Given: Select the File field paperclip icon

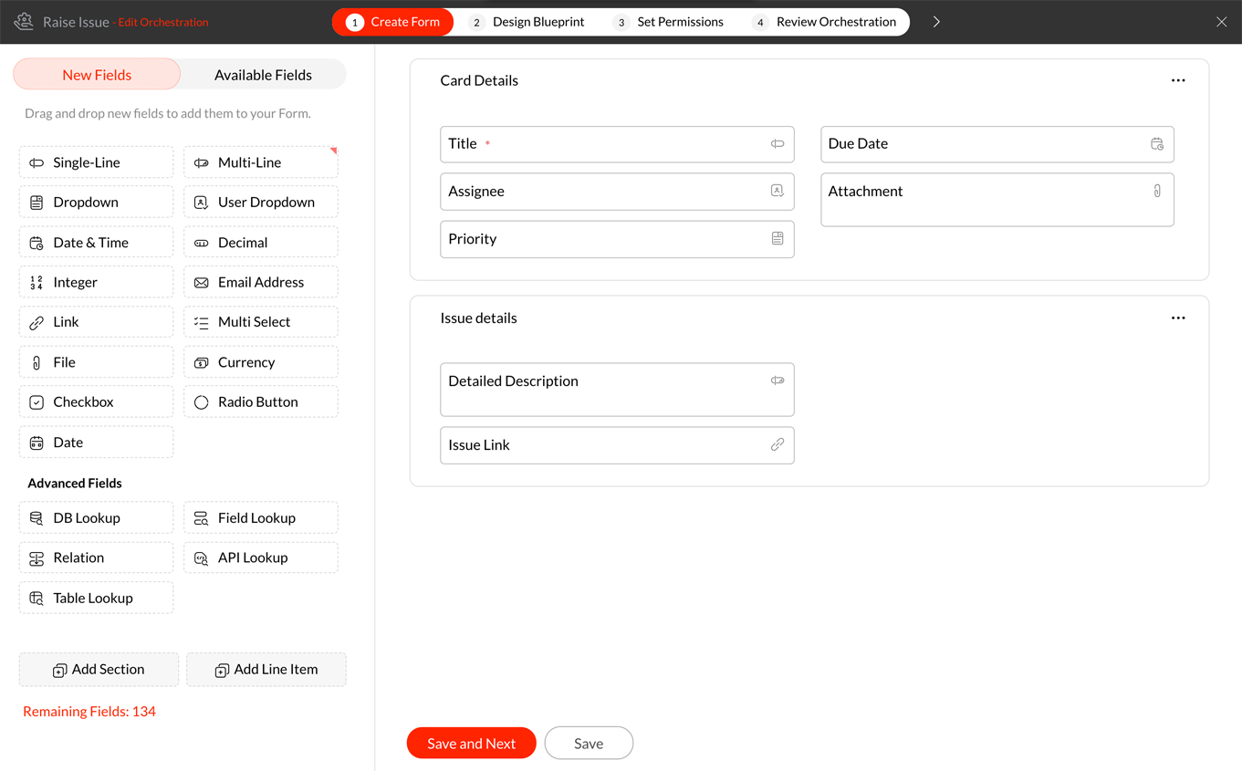Looking at the screenshot, I should [37, 362].
